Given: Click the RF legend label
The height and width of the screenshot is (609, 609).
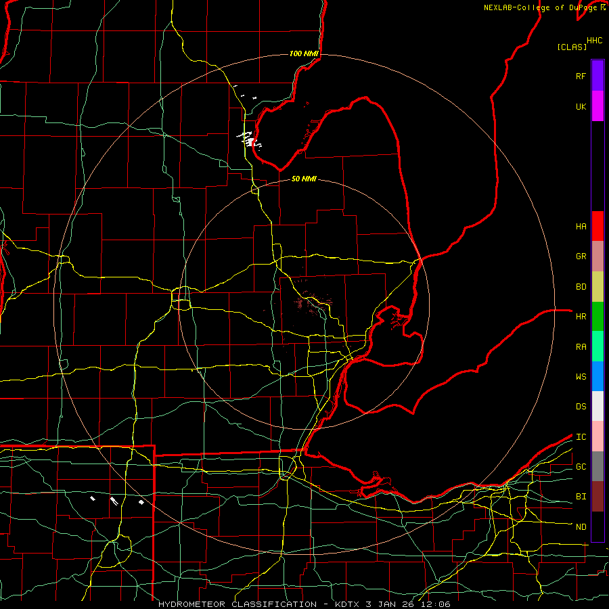Looking at the screenshot, I should [x=581, y=76].
